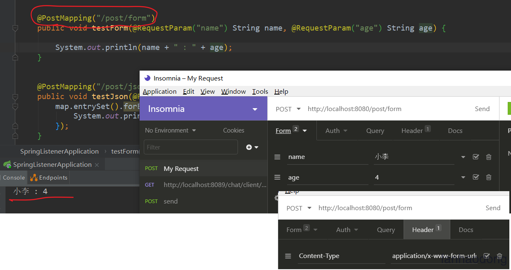Collapse the map.entrySet forEach fold marker
The image size is (511, 270).
15,107
